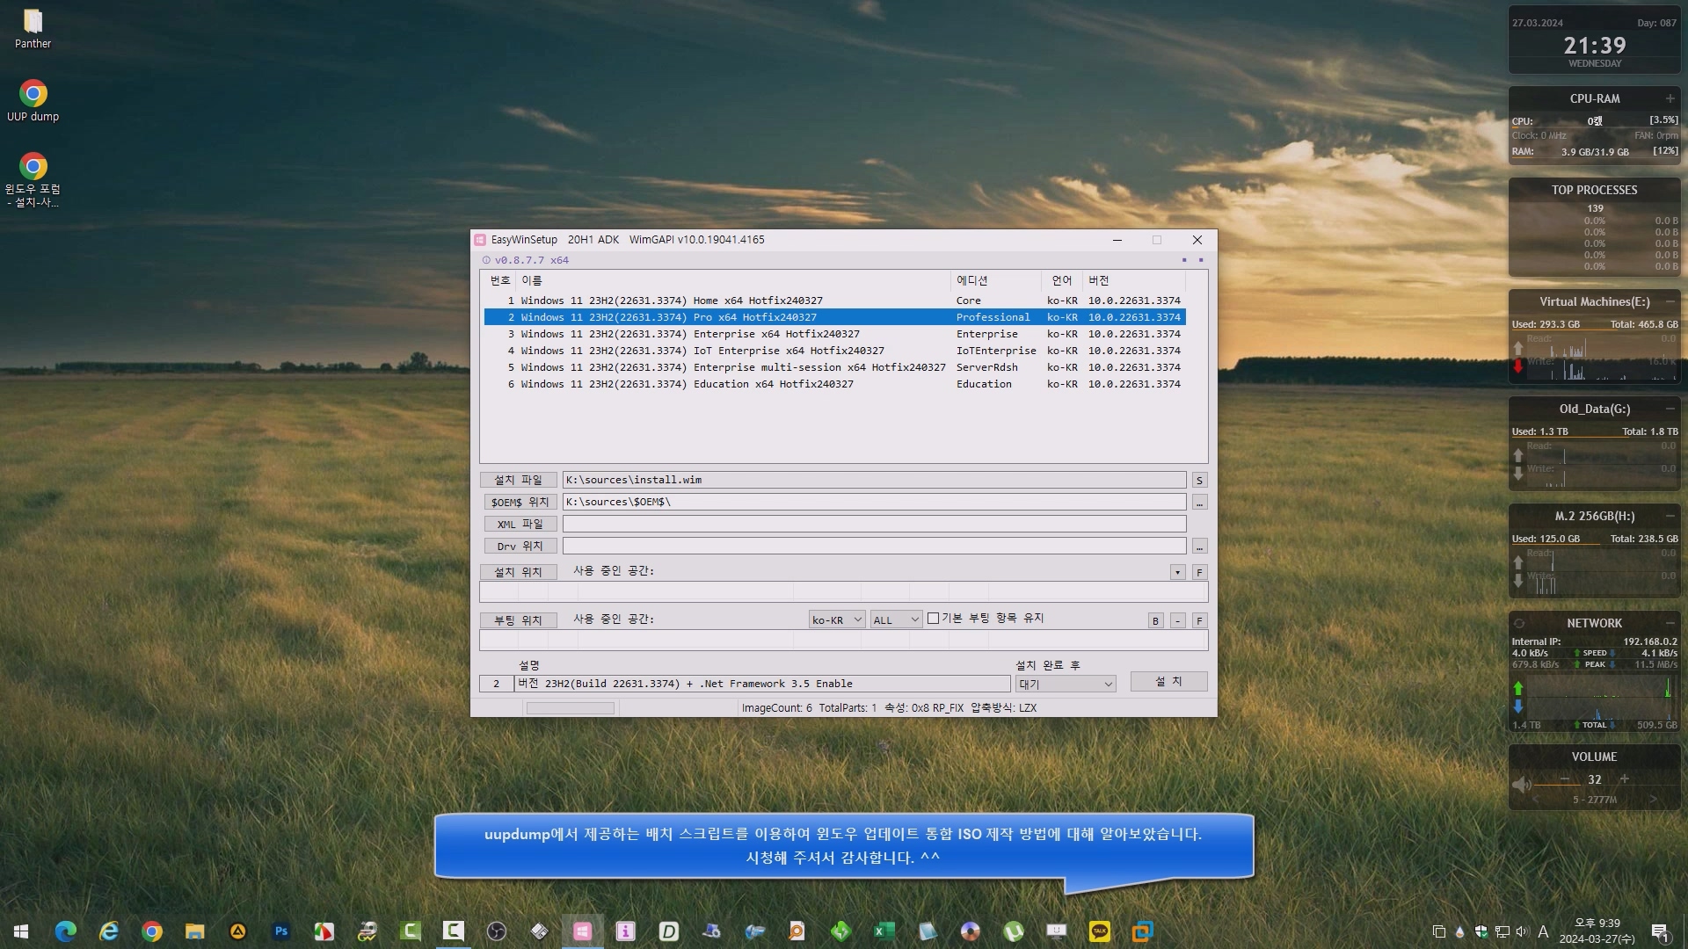Collapse the M.2 256GB(H:) widget

tap(1670, 516)
